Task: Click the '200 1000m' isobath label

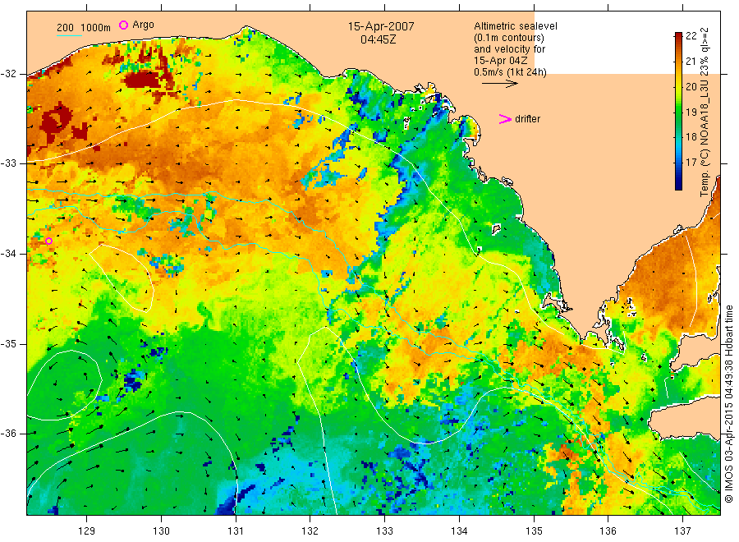Action: click(x=84, y=28)
